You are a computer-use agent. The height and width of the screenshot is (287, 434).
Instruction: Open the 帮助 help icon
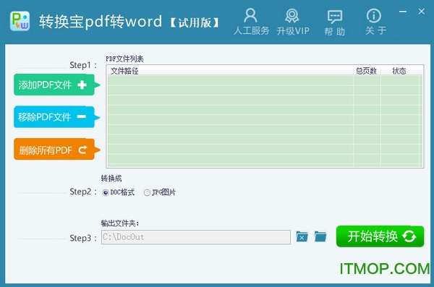coord(335,22)
